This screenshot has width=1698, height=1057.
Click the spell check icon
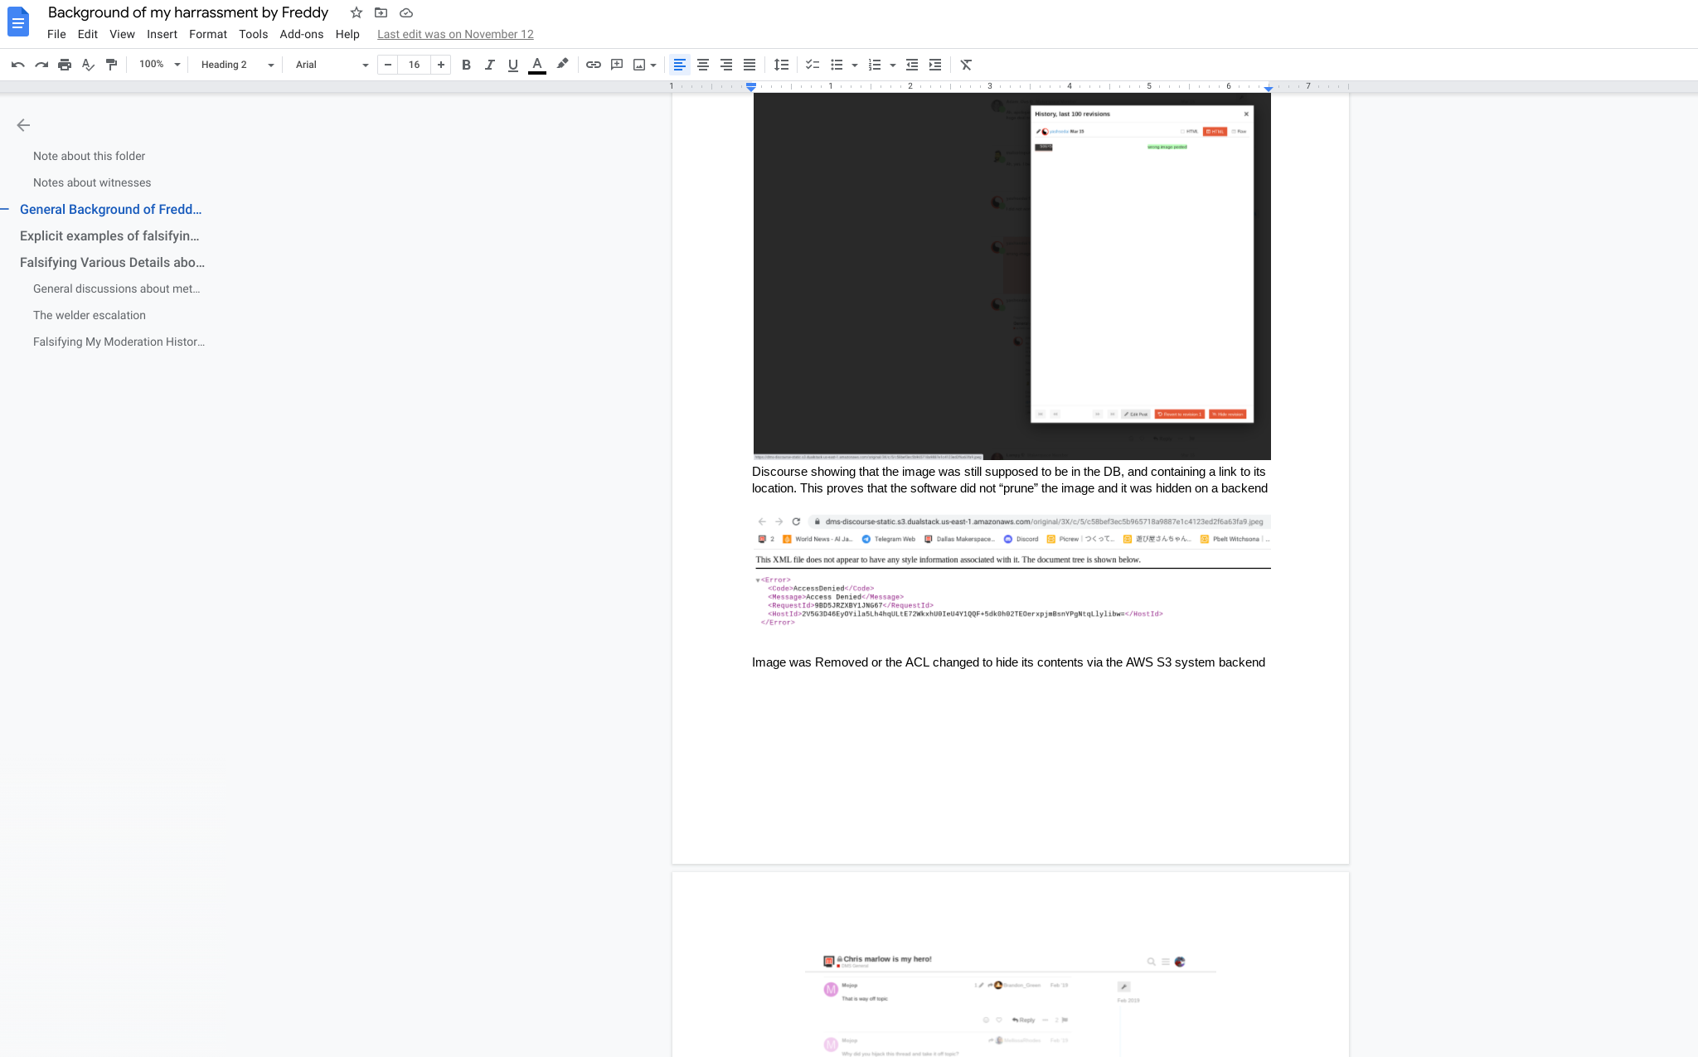(88, 65)
